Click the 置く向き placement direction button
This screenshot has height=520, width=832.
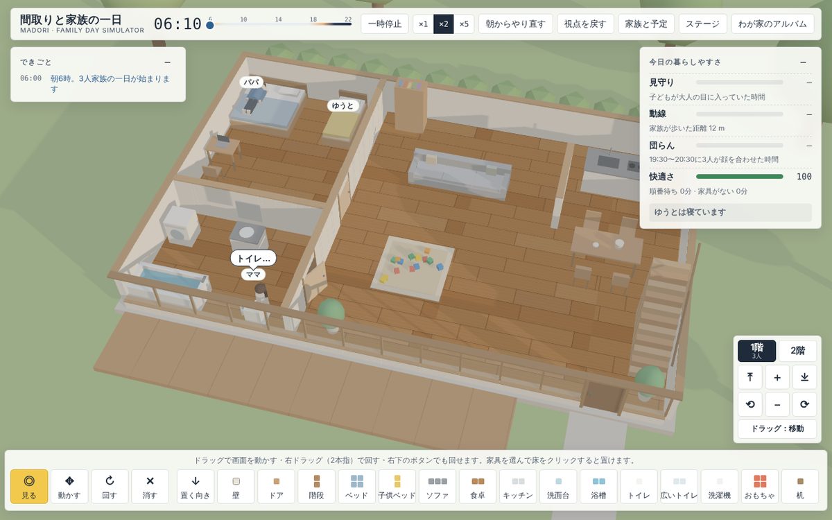pos(196,486)
